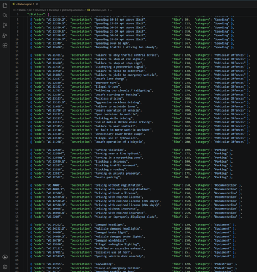Open the Run and Debug view
Viewport: 257px width, 272px height.
pyautogui.click(x=5, y=35)
